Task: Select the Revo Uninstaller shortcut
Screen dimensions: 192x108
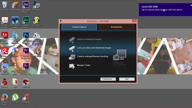Action: (15, 38)
